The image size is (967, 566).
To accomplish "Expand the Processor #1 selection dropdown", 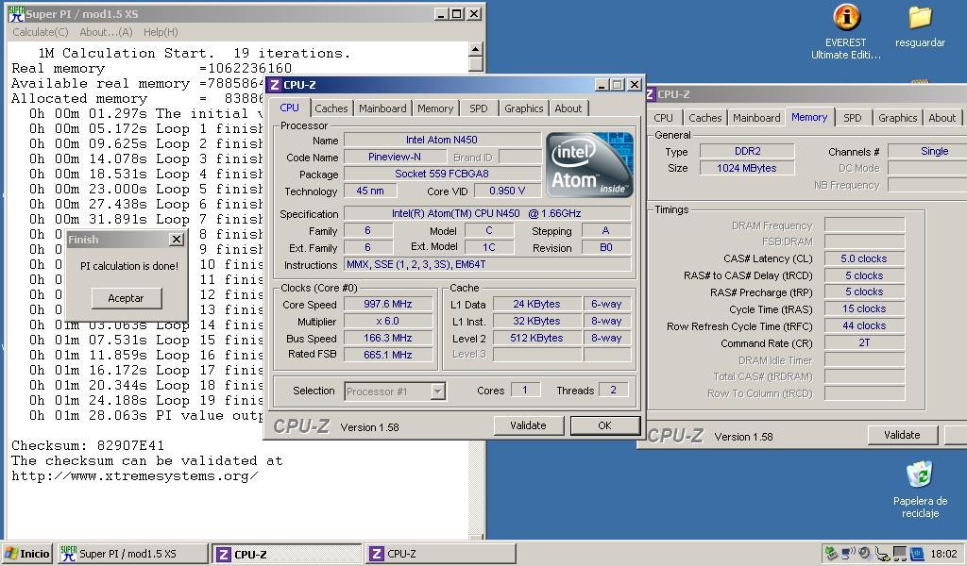I will tap(438, 391).
